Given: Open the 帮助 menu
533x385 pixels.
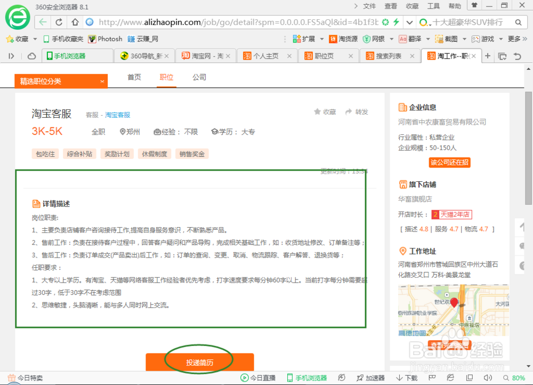Looking at the screenshot, I should click(x=455, y=6).
